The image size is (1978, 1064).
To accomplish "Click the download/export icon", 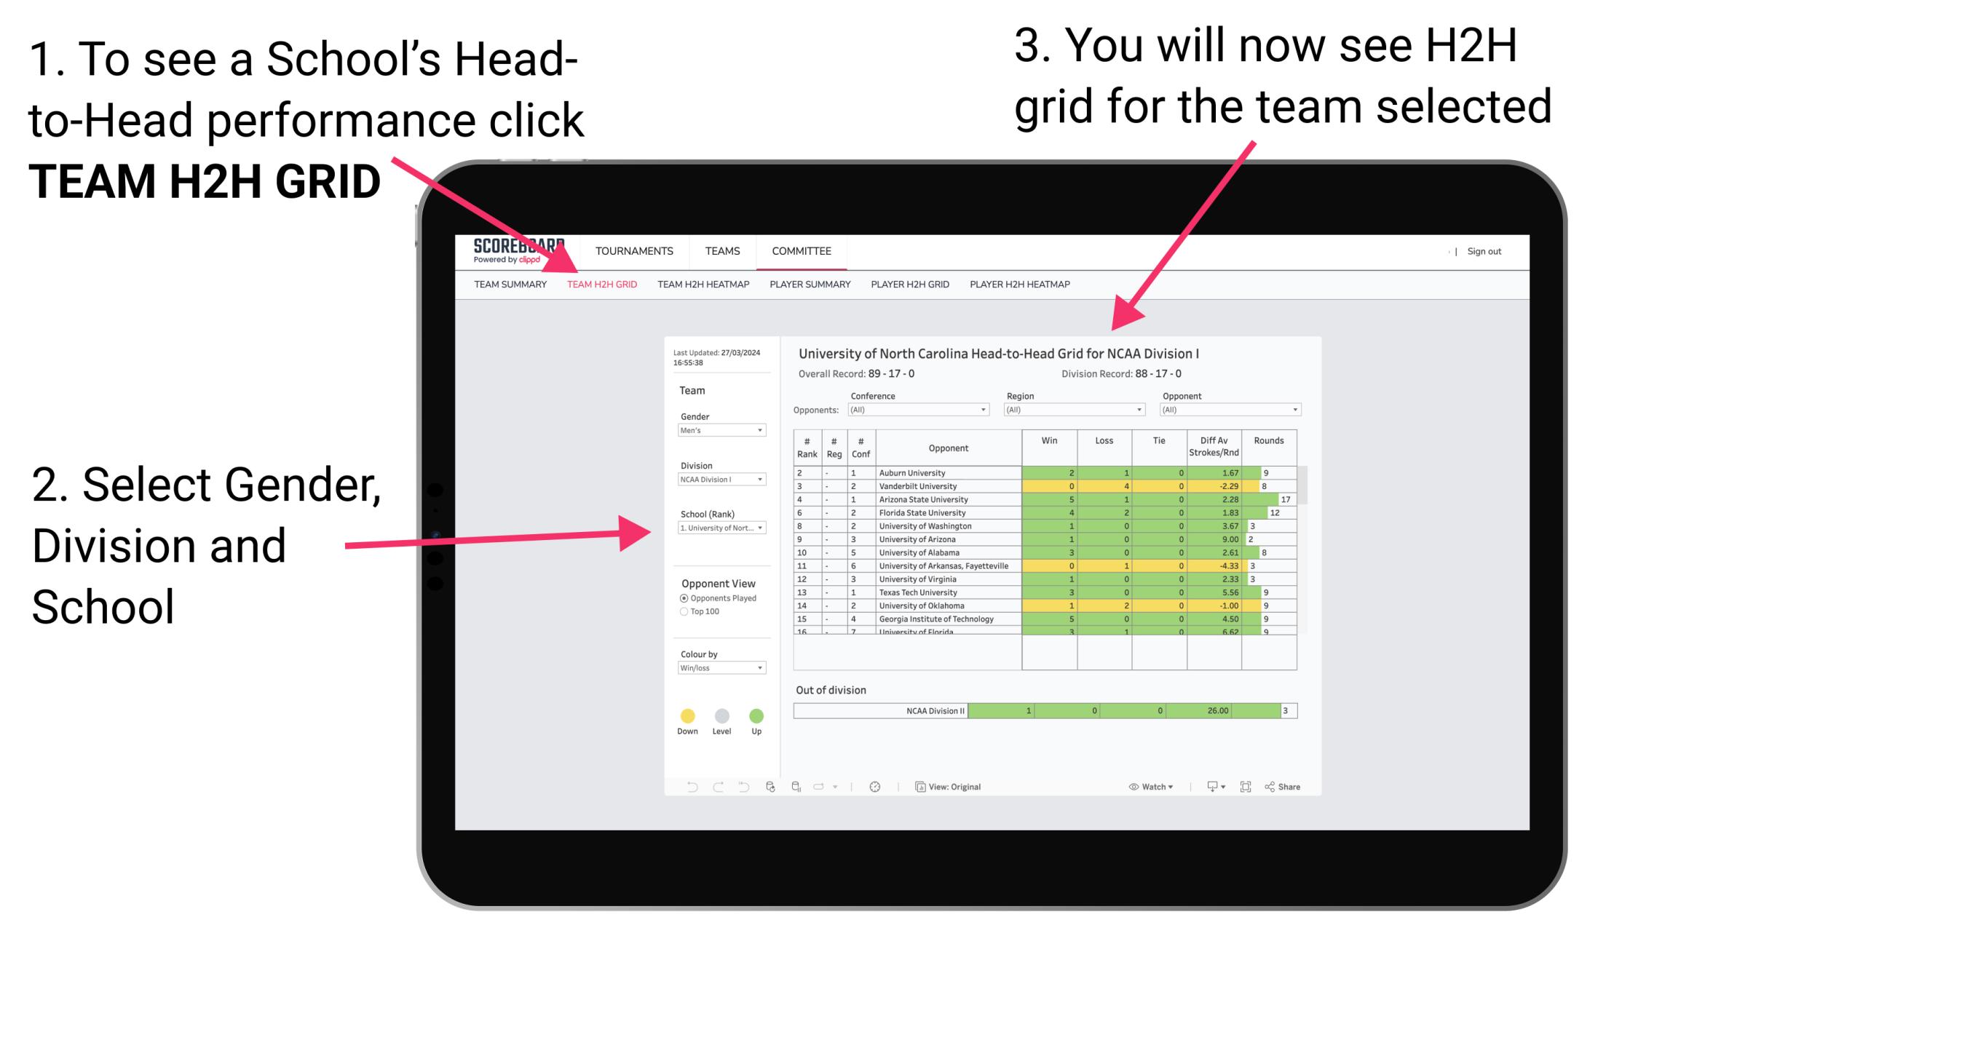I will [x=1207, y=787].
